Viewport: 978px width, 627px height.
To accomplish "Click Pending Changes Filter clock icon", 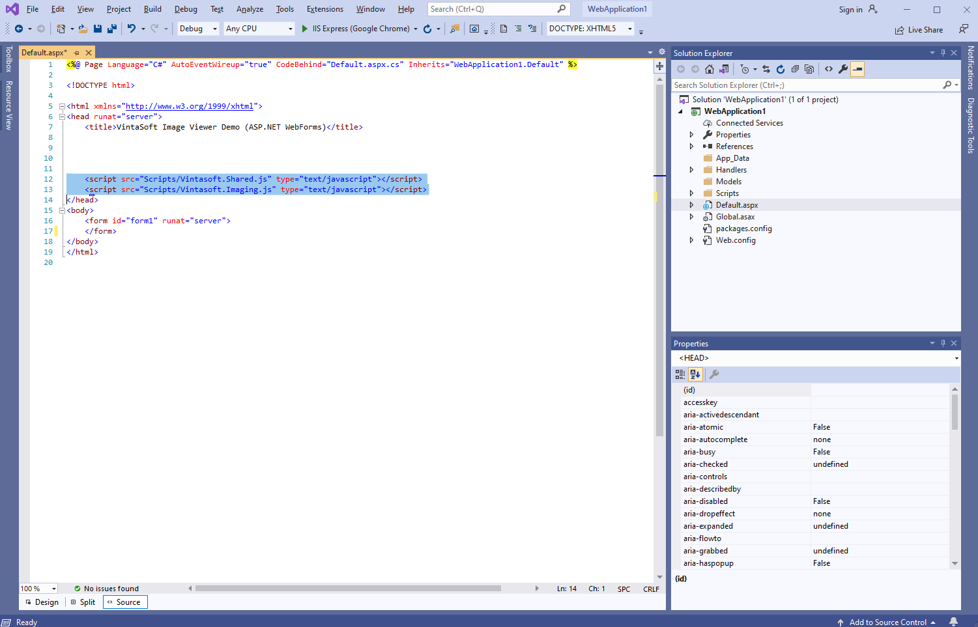I will [x=745, y=69].
